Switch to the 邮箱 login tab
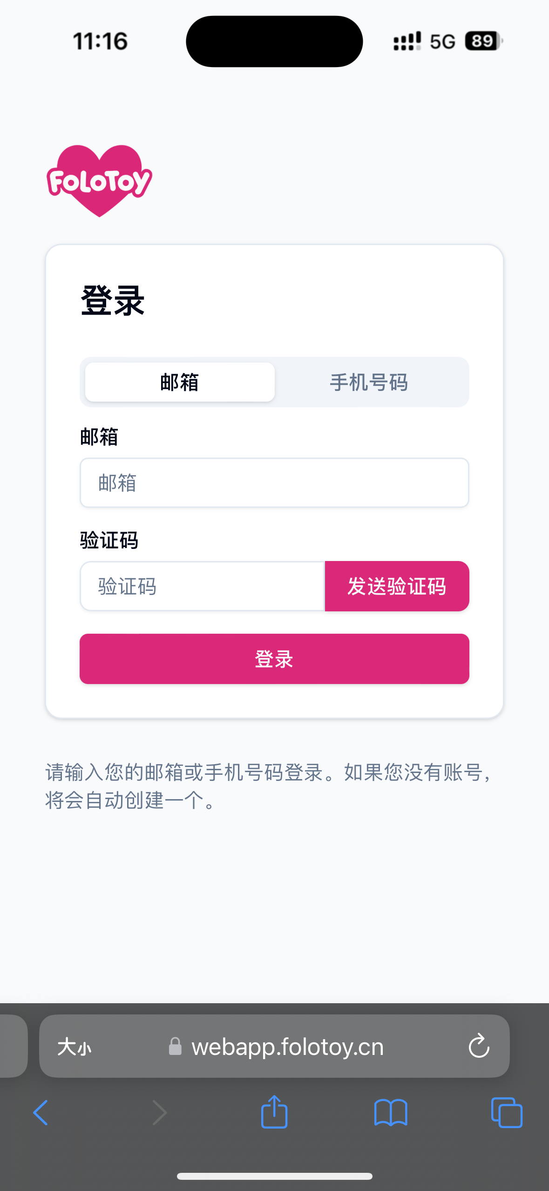549x1191 pixels. click(180, 382)
